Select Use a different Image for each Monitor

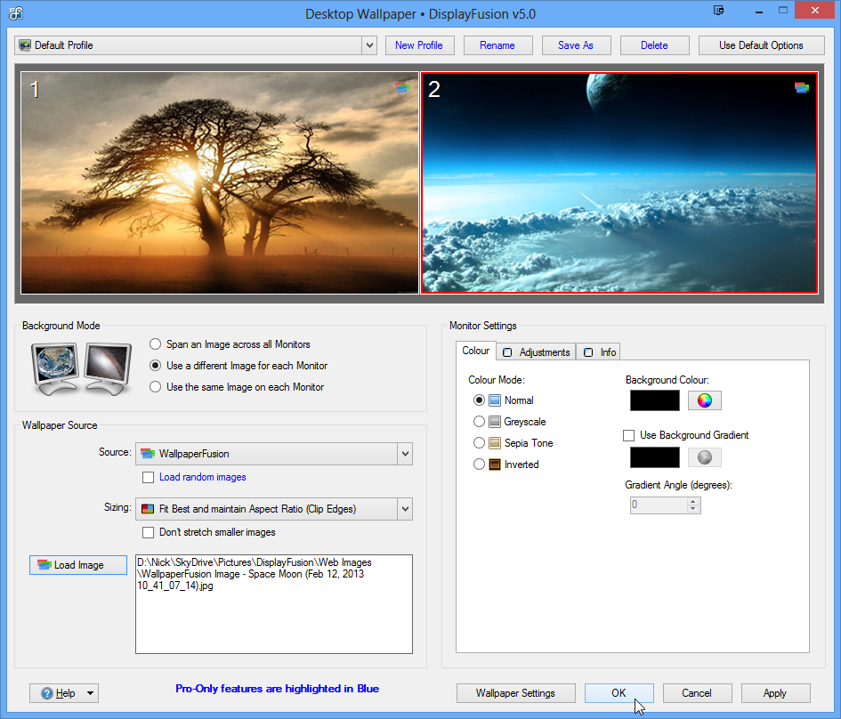tap(155, 366)
